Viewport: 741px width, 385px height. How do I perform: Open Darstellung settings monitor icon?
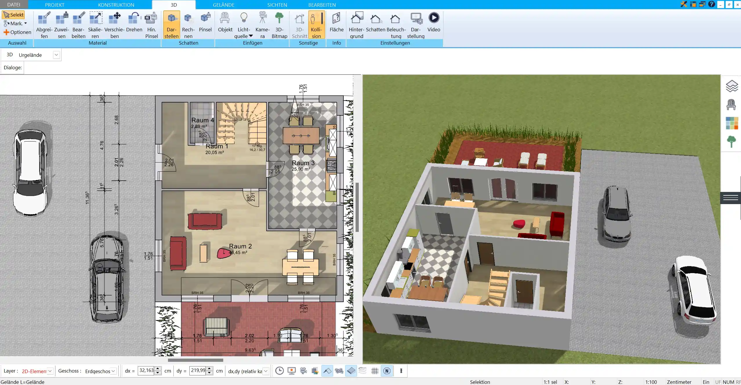coord(416,25)
